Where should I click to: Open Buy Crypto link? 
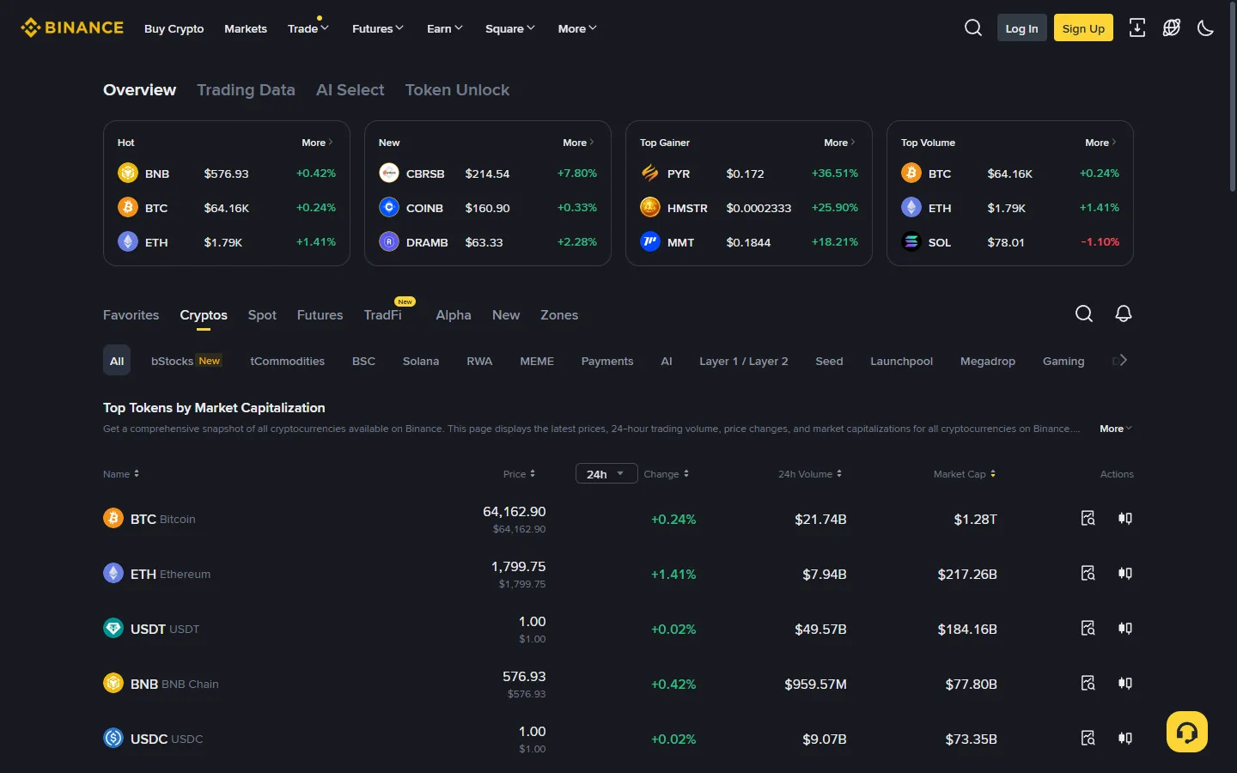pos(174,28)
